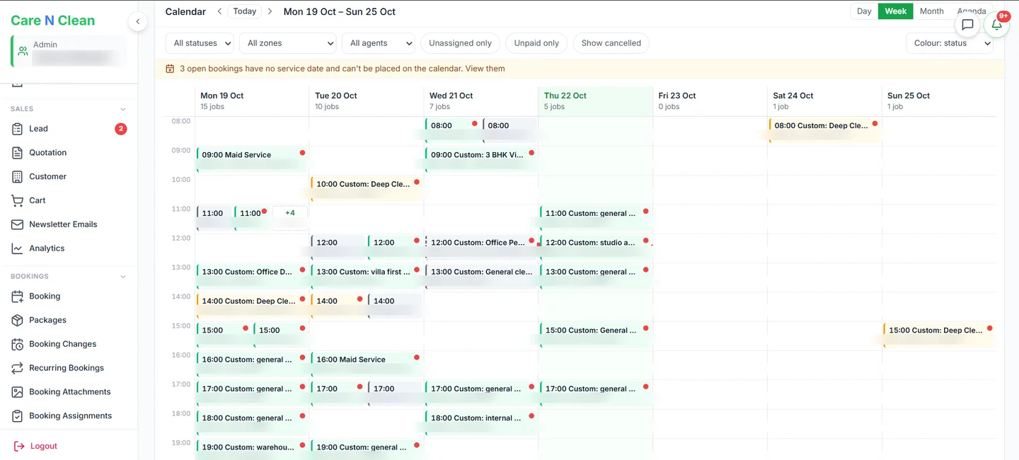Click calendar icon in the warning banner
This screenshot has width=1019, height=460.
pyautogui.click(x=170, y=69)
